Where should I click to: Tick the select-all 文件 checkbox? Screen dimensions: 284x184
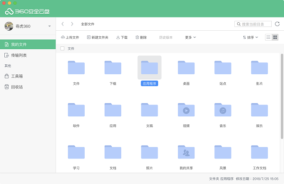pyautogui.click(x=62, y=49)
